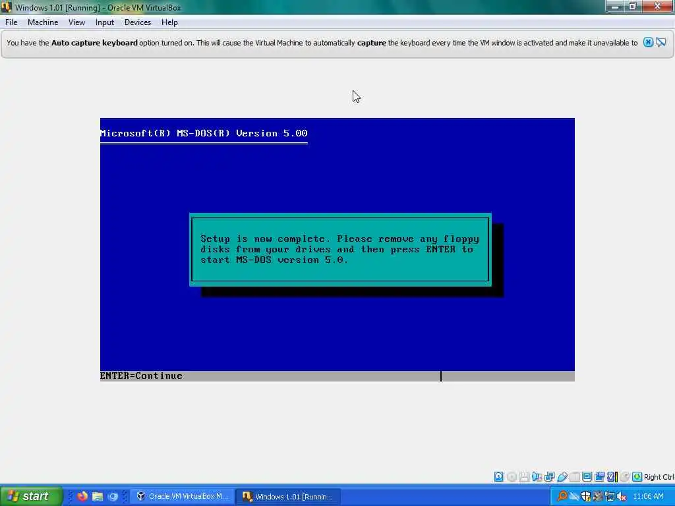Open the Machine menu
Viewport: 675px width, 506px height.
pyautogui.click(x=43, y=22)
